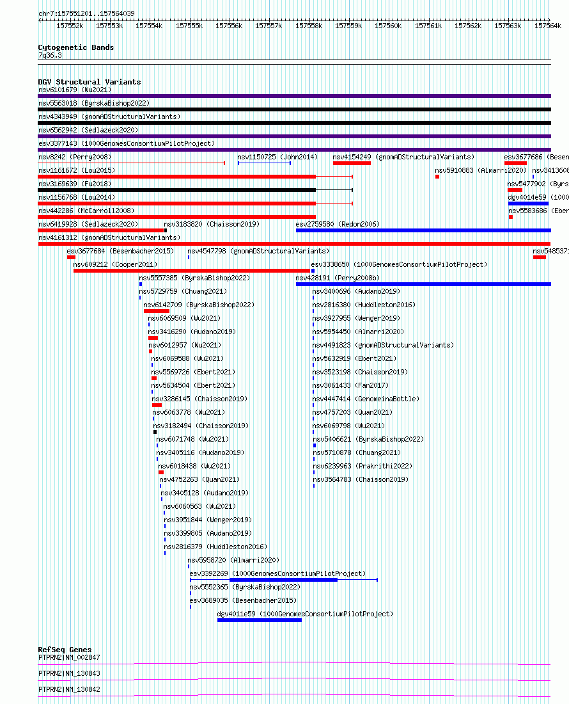Select nsv3416290 (Audano2019) label
Viewport: 569px width, 704px height.
click(192, 332)
